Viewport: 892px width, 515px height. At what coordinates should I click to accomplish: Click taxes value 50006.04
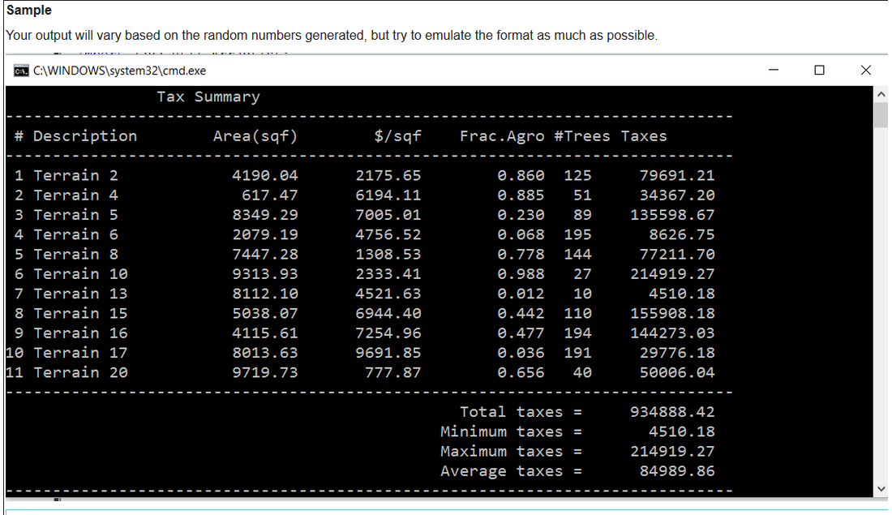pos(677,373)
